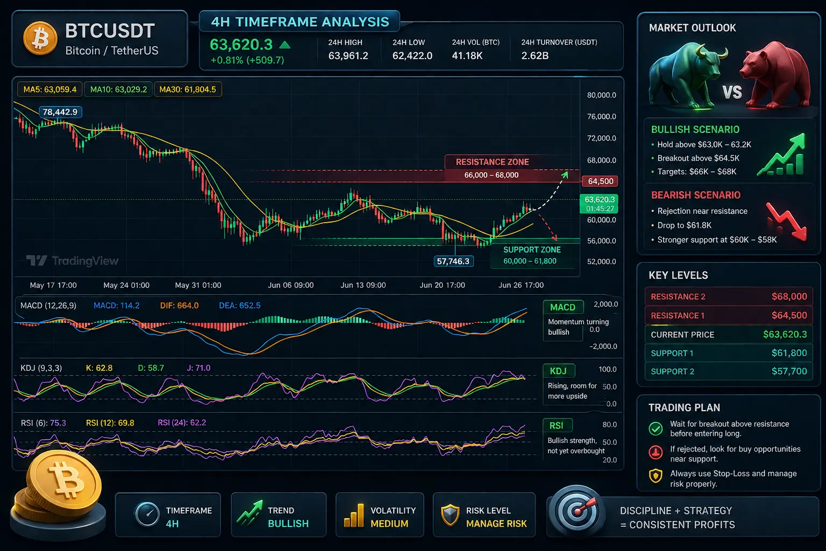Click the Support Zone label on chart
Image resolution: width=826 pixels, height=551 pixels.
coord(532,250)
